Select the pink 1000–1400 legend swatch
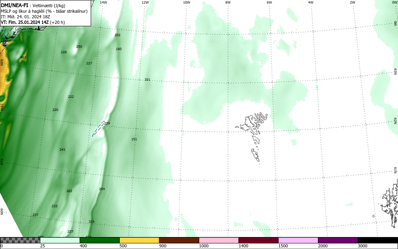Viewport: 398px width, 249px height. tap(219, 240)
